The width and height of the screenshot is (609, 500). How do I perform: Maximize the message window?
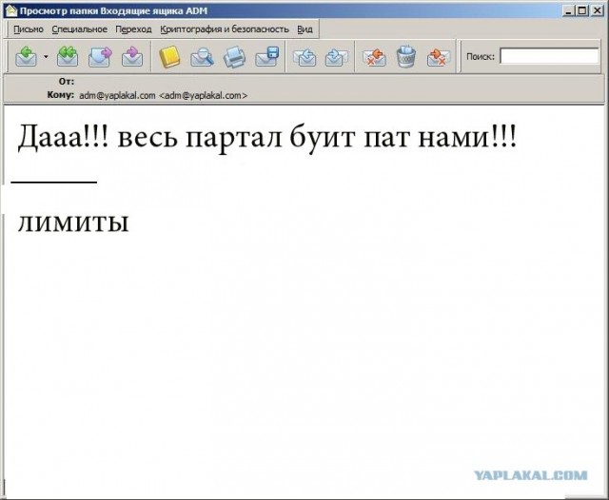tap(581, 10)
